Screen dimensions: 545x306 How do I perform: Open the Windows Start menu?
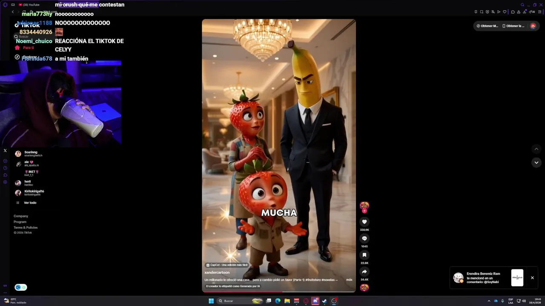click(211, 301)
